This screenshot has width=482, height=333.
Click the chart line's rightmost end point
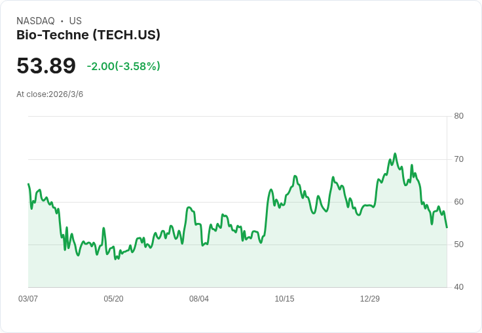(x=447, y=227)
